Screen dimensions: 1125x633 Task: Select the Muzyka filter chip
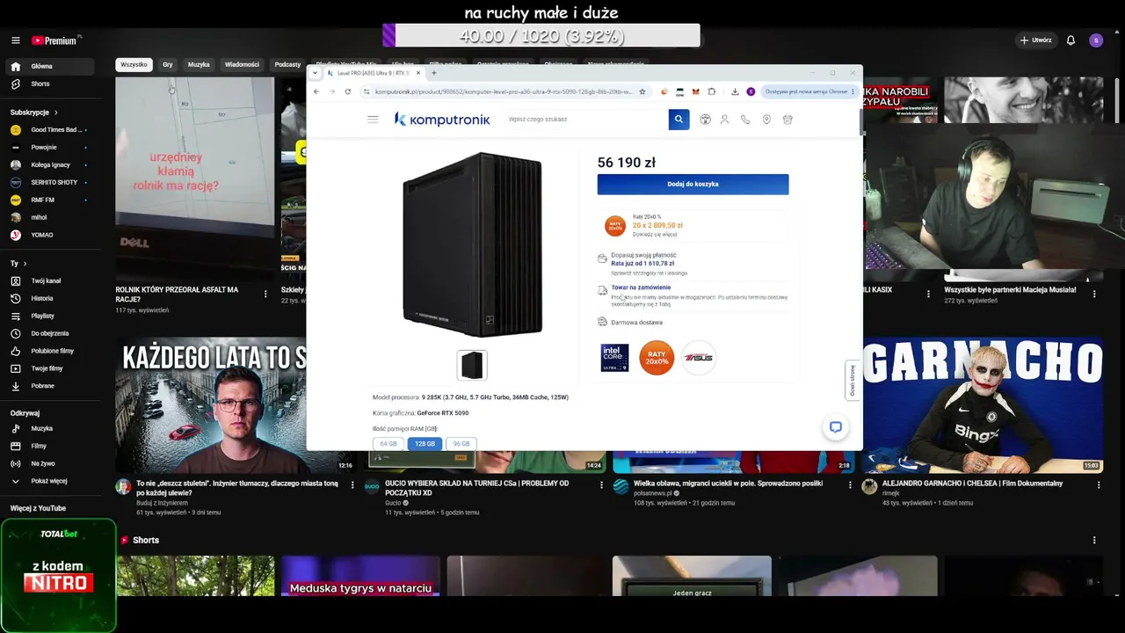coord(199,64)
